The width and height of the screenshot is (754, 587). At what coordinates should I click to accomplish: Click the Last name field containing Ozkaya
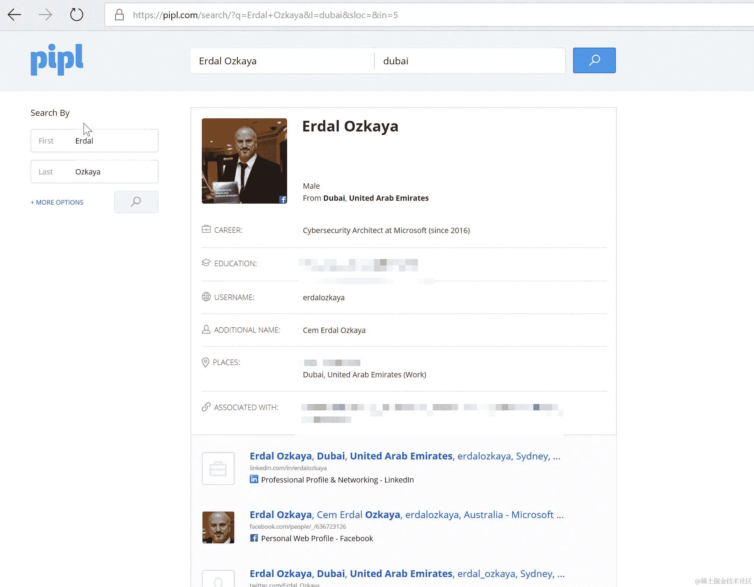pyautogui.click(x=95, y=172)
